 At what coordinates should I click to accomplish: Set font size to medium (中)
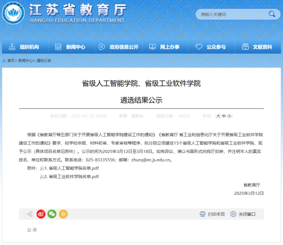point(224,116)
